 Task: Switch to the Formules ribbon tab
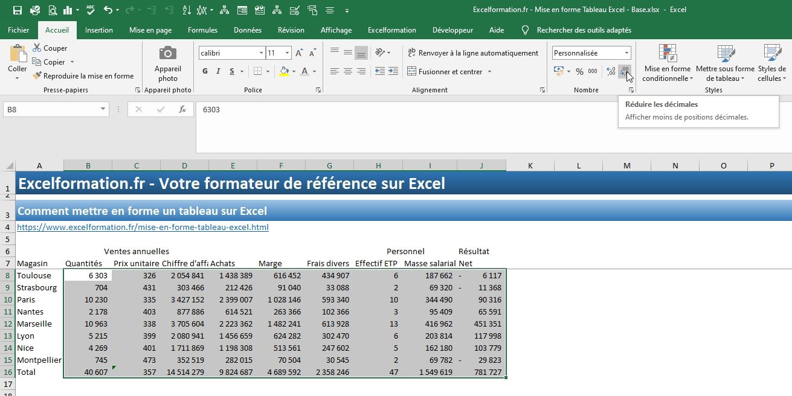(202, 30)
